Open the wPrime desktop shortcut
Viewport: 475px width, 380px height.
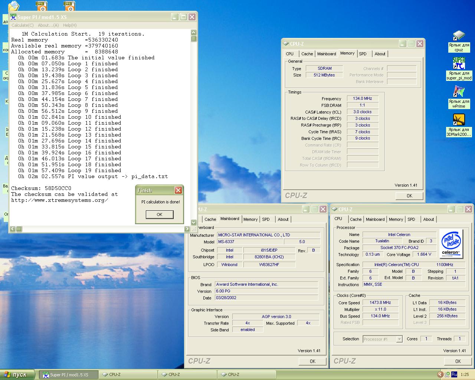point(459,97)
